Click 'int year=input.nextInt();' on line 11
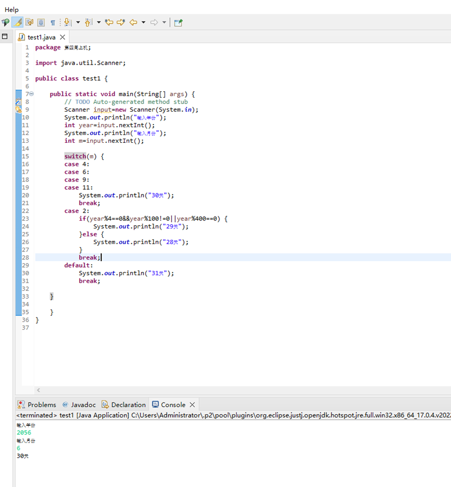The image size is (451, 487). 109,125
